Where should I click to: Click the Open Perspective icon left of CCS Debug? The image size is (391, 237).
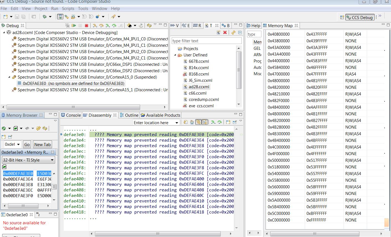[x=342, y=17]
